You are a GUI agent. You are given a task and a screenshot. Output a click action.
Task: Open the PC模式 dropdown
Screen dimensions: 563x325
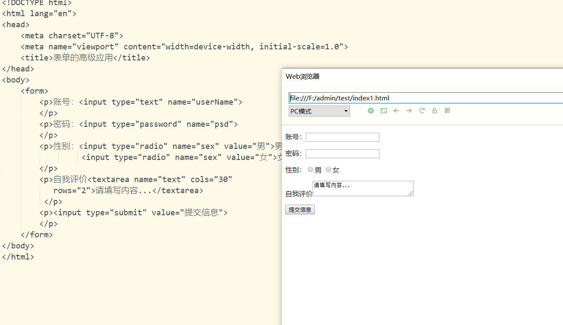(319, 111)
